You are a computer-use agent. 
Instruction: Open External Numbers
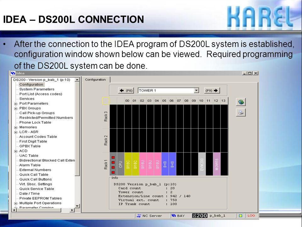click(35, 170)
